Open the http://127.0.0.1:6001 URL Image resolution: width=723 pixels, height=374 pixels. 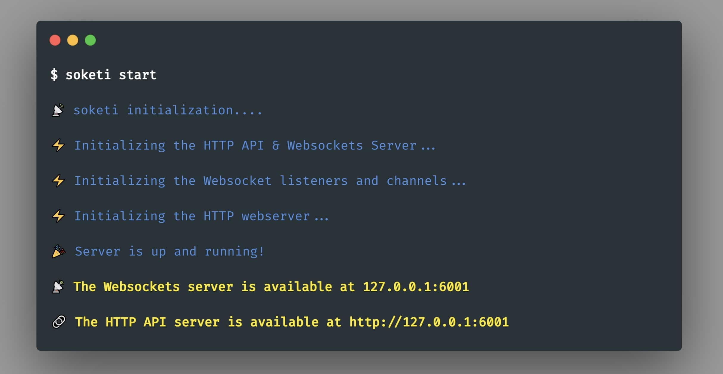point(429,322)
